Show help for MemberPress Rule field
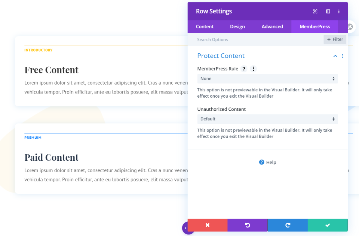 click(x=244, y=69)
